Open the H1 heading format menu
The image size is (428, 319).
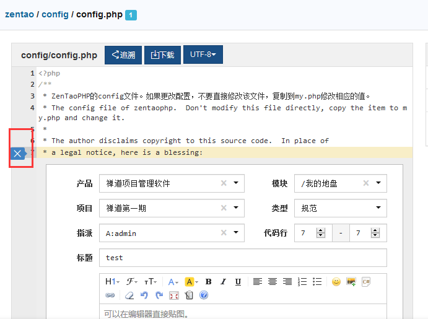click(112, 282)
